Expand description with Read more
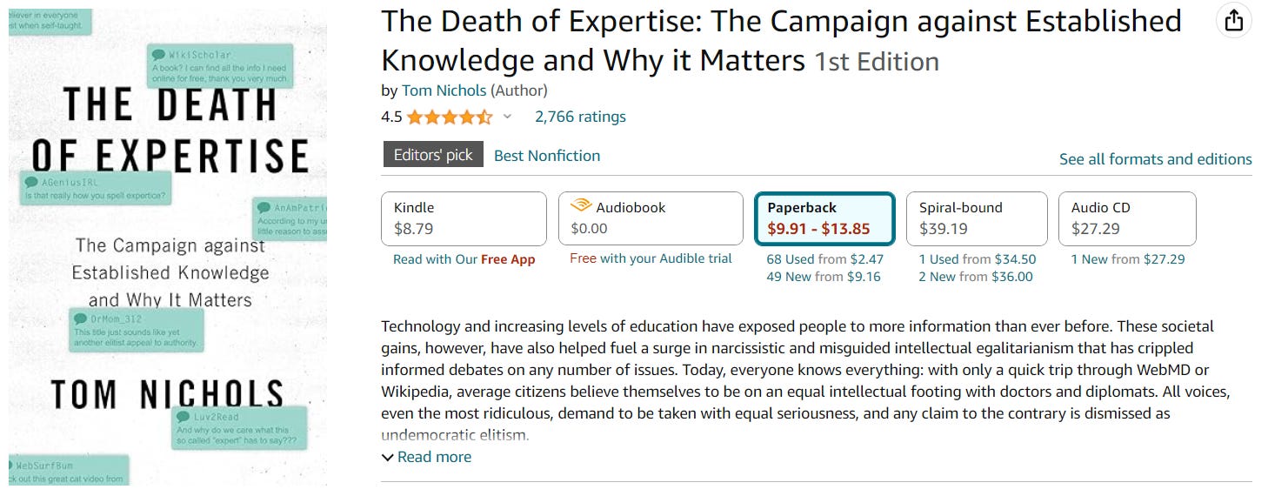 pos(426,457)
